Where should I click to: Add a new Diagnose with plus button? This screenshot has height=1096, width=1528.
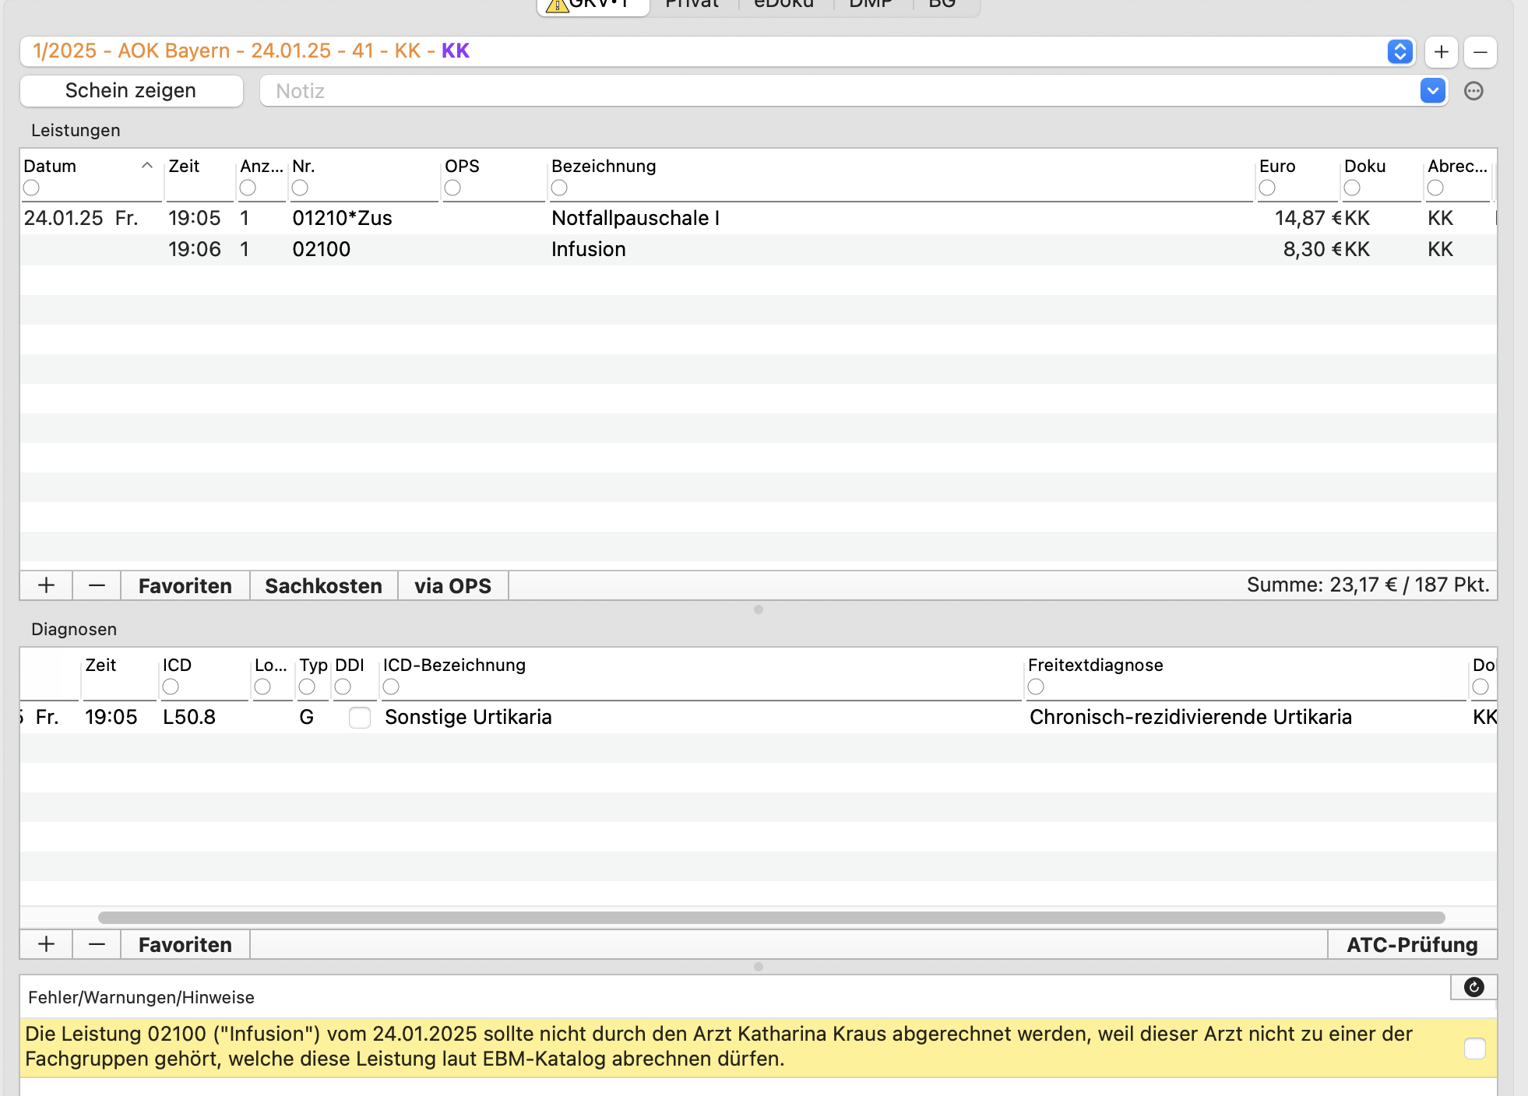46,944
